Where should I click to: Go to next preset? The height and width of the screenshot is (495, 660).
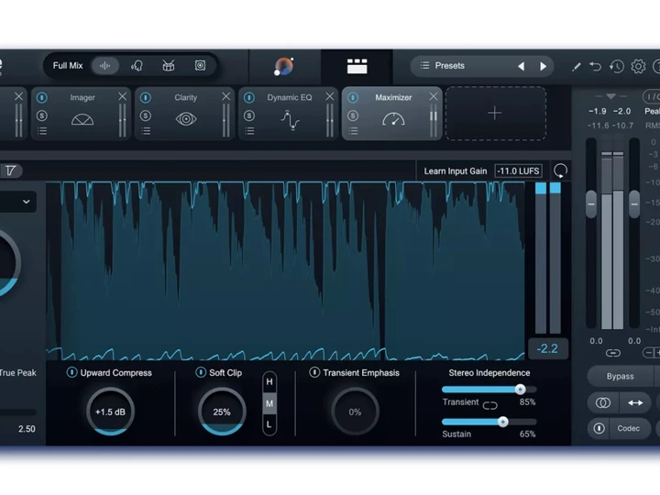click(x=543, y=66)
